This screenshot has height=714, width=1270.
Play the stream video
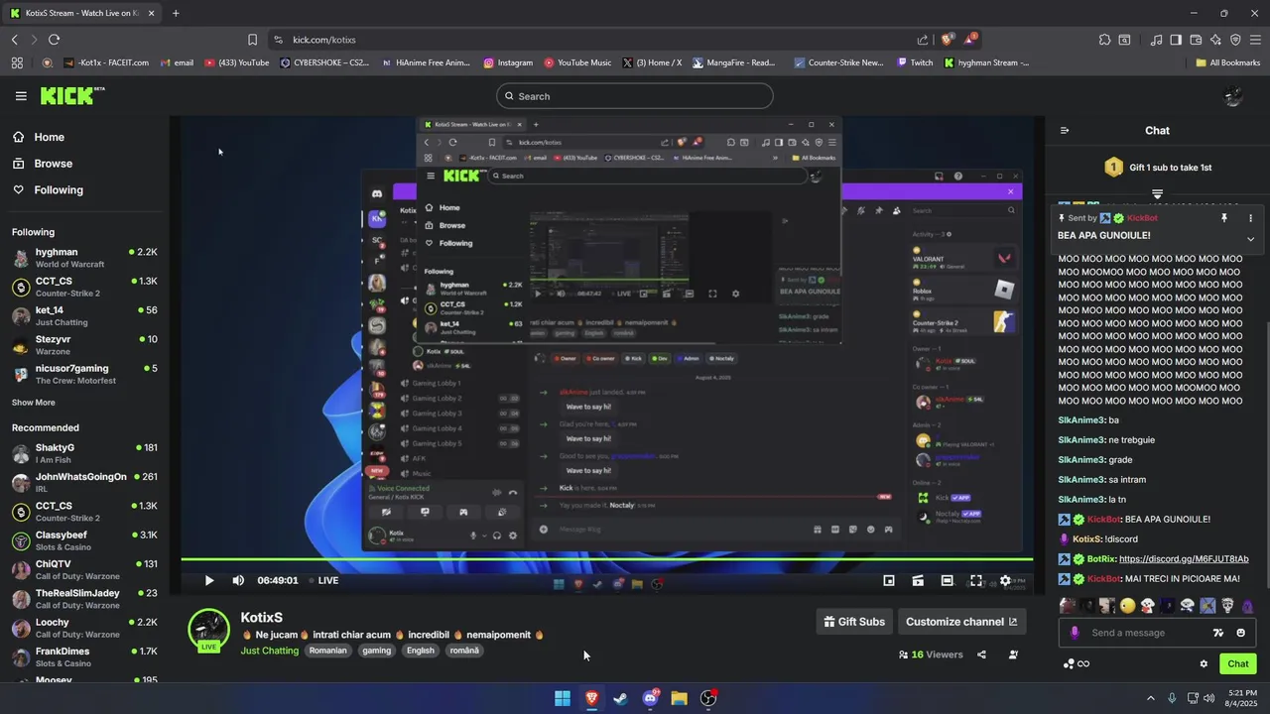(x=208, y=580)
